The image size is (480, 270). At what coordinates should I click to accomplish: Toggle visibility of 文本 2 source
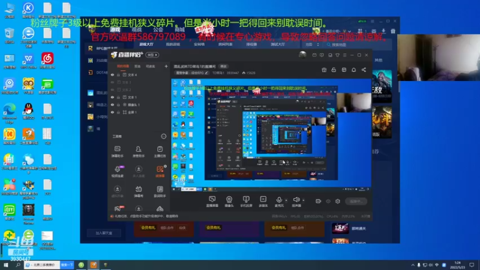112,89
